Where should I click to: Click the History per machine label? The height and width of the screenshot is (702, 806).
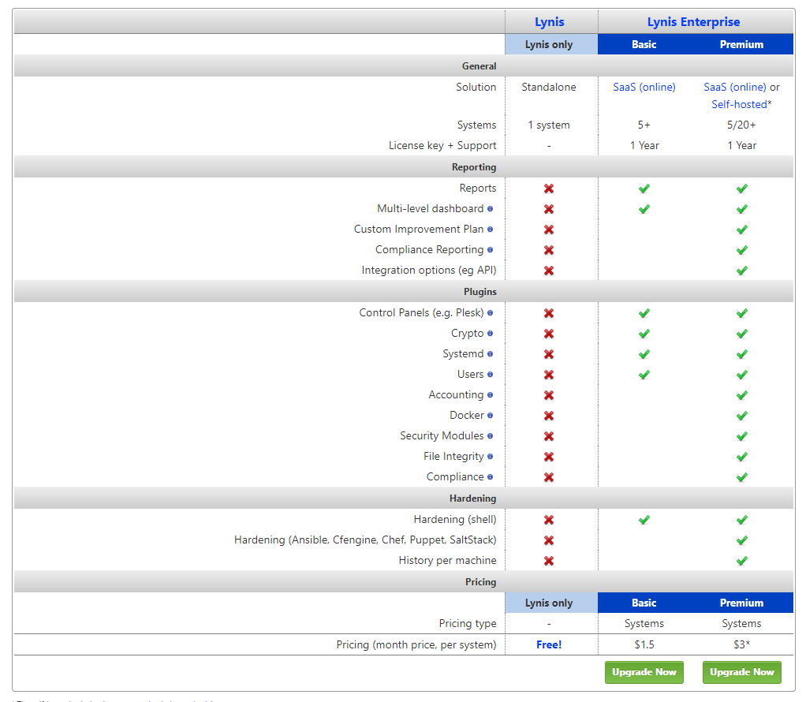click(x=448, y=561)
